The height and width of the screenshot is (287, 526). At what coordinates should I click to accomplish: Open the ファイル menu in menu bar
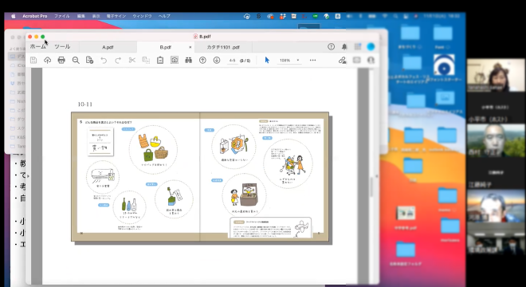point(61,16)
